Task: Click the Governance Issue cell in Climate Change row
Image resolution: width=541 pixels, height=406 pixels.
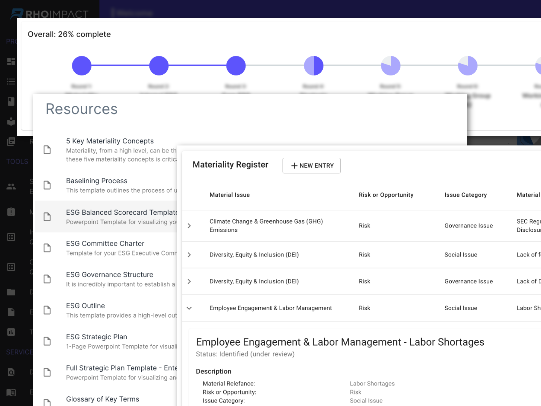Action: pos(468,226)
